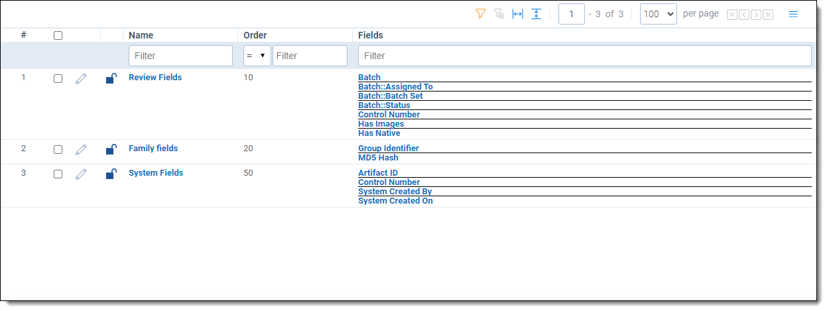Open the Order filter operator dropdown
827x311 pixels.
257,56
